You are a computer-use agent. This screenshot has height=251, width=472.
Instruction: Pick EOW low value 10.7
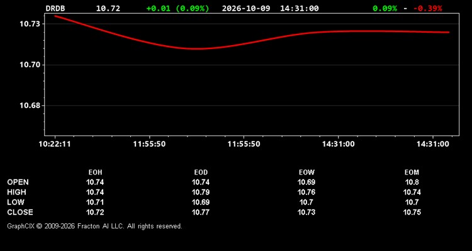306,202
